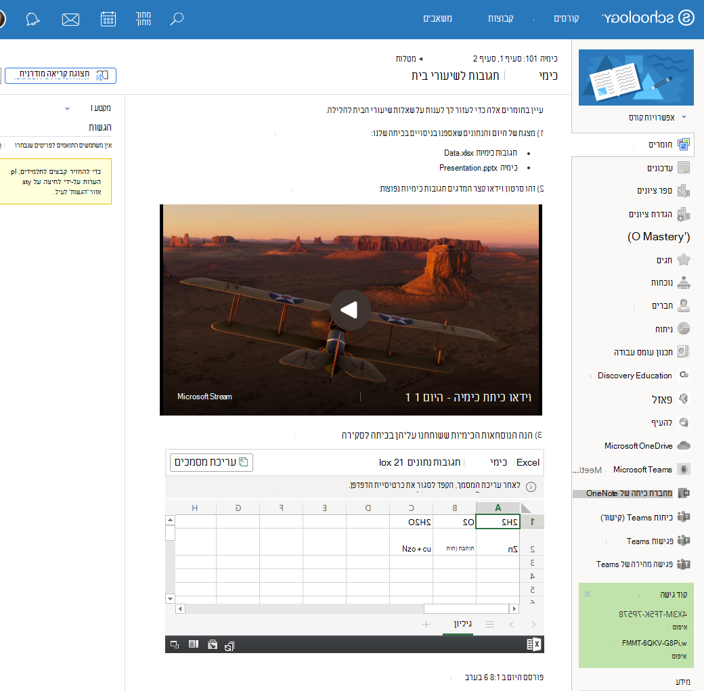Click the info icon above the spreadsheet
The height and width of the screenshot is (691, 704).
point(531,487)
